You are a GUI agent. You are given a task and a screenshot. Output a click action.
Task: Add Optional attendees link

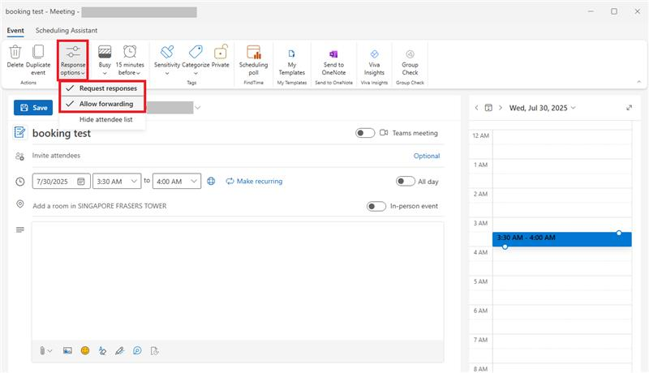427,156
